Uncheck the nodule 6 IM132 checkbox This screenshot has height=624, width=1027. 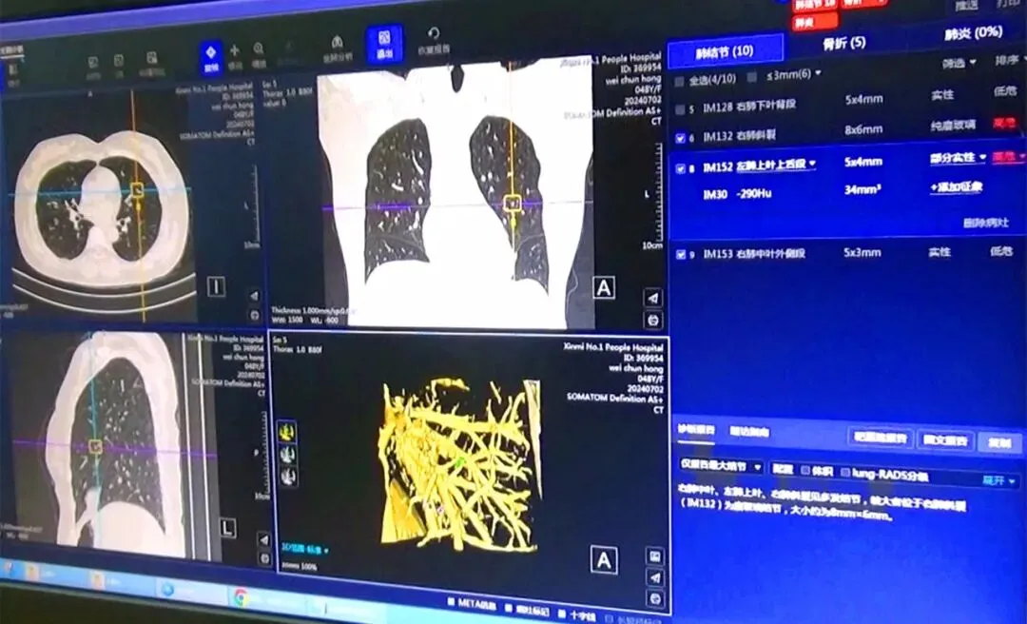click(680, 138)
